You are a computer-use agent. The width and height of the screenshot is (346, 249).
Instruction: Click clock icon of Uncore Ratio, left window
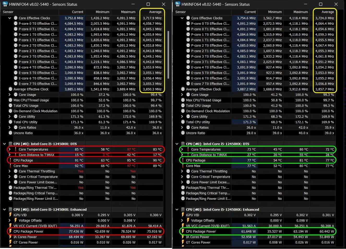[10, 133]
